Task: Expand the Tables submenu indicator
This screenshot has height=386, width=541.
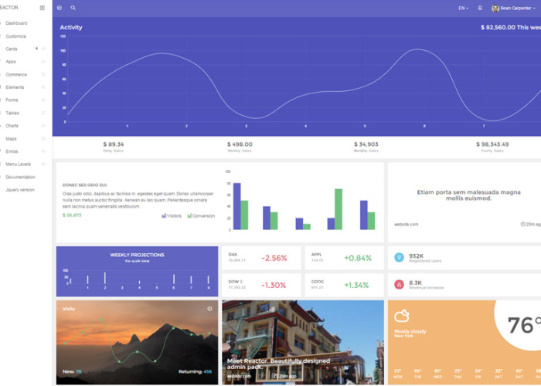Action: pos(43,113)
